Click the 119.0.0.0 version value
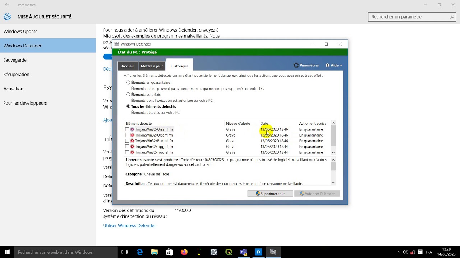The width and height of the screenshot is (460, 258). pyautogui.click(x=183, y=210)
